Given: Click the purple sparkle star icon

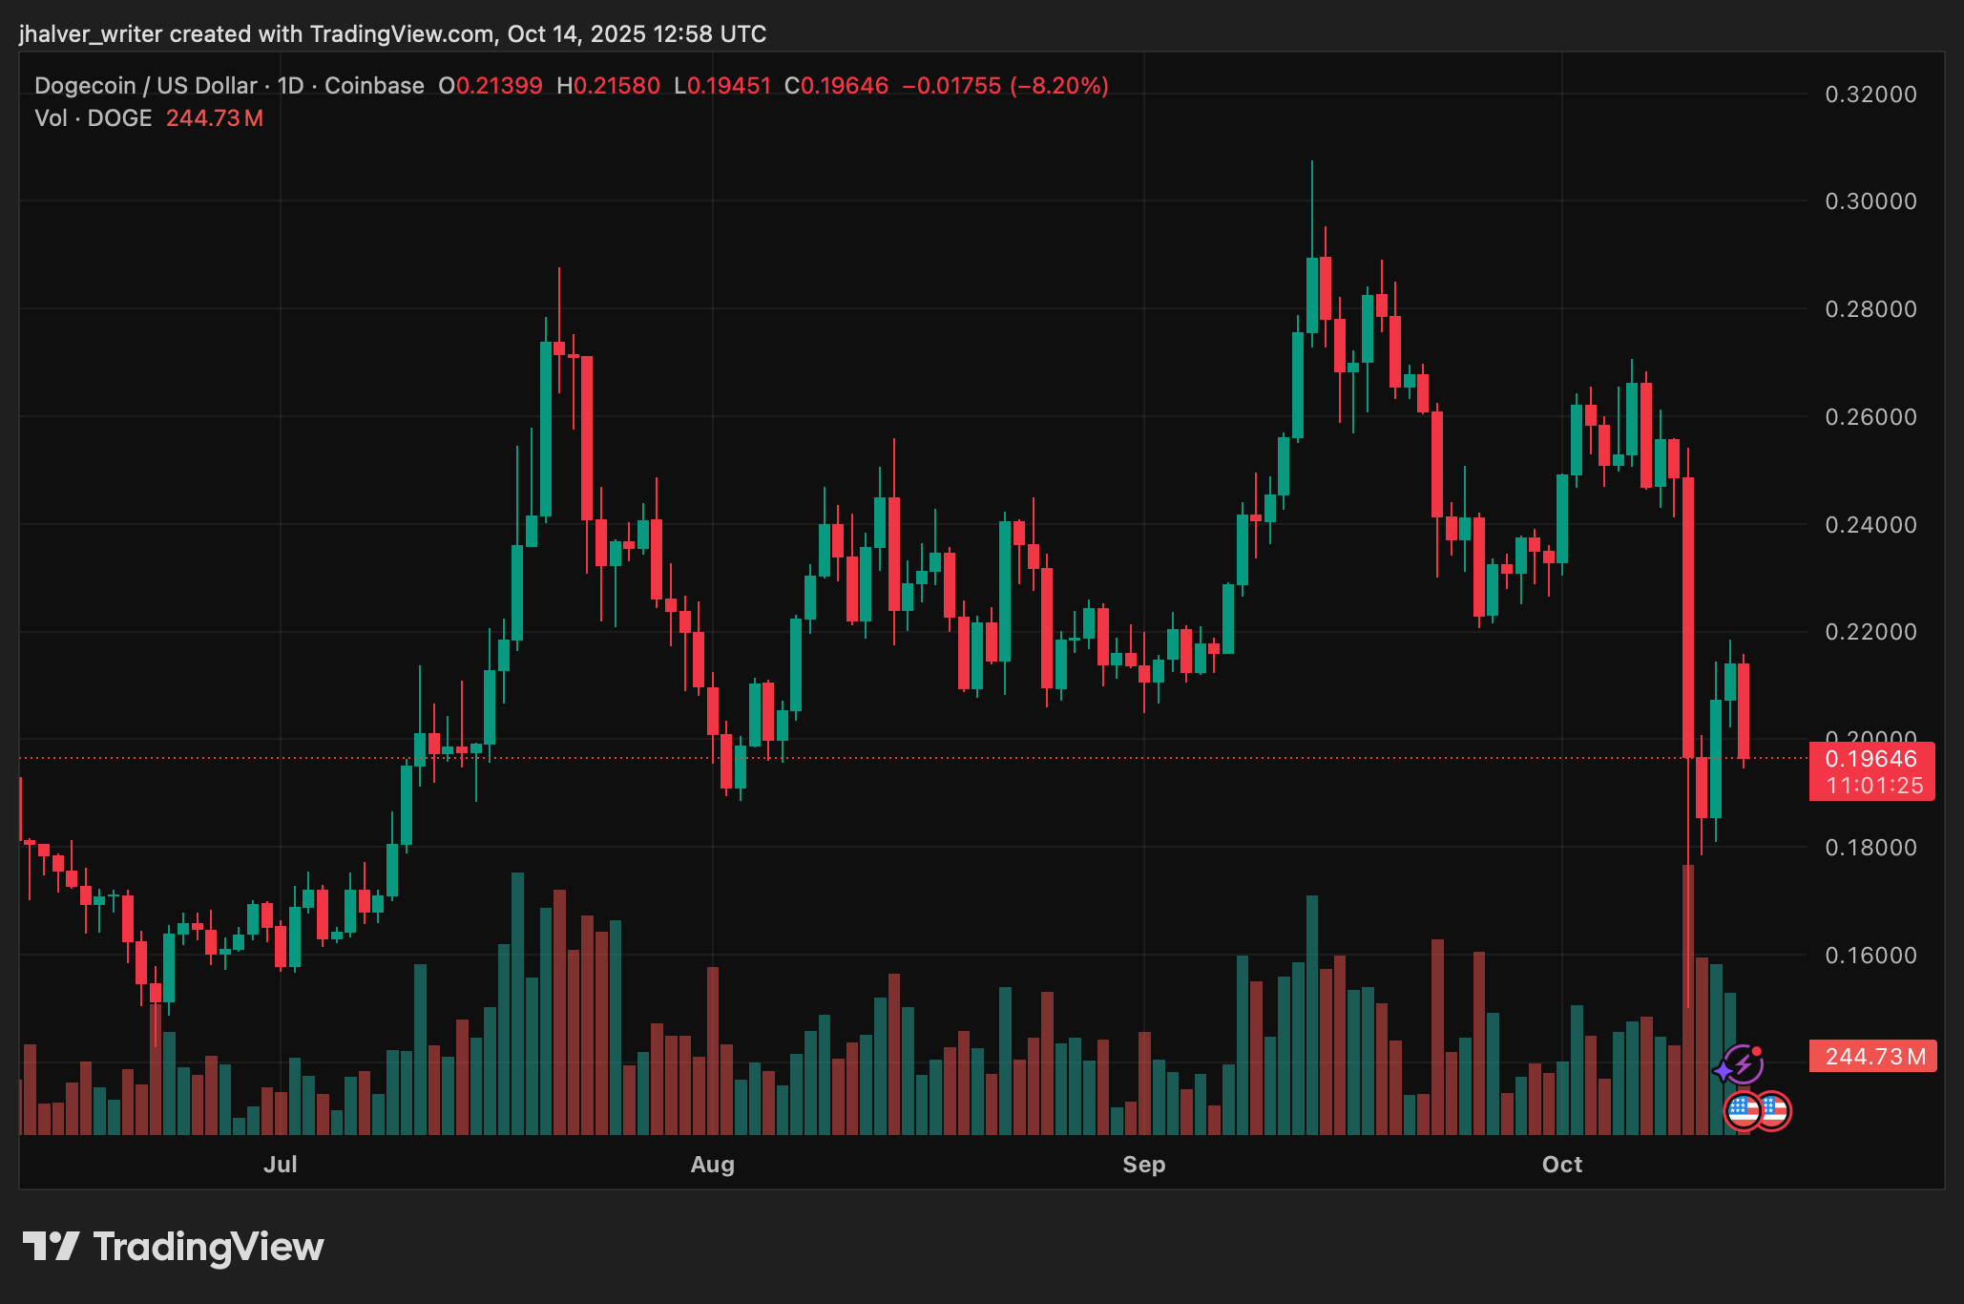Looking at the screenshot, I should 1723,1072.
